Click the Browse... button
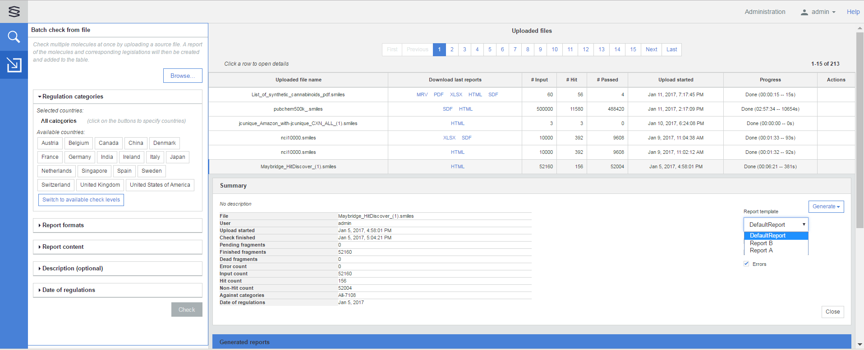This screenshot has width=864, height=350. coord(183,76)
